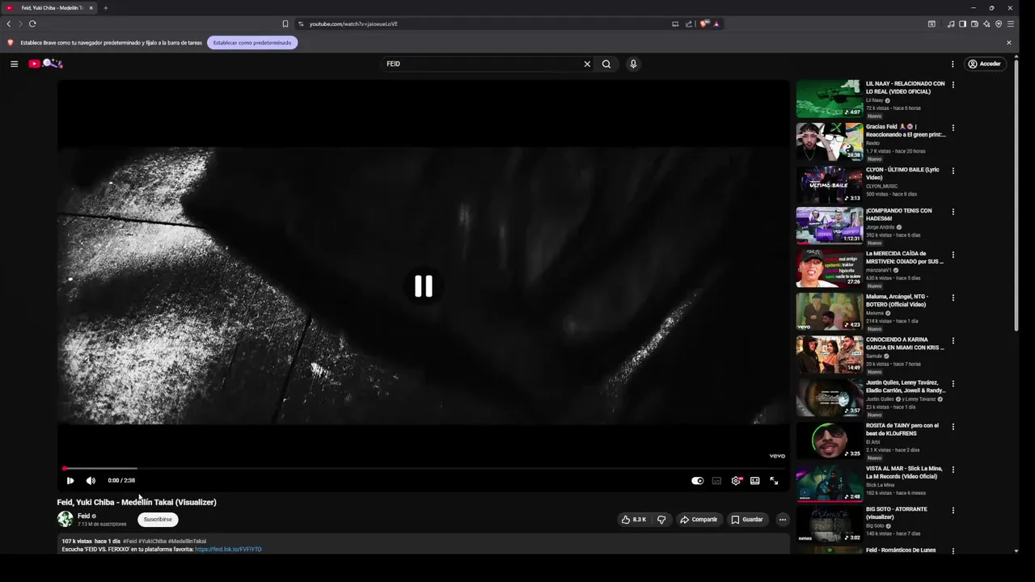Go back in browser history
The height and width of the screenshot is (582, 1035).
(9, 23)
